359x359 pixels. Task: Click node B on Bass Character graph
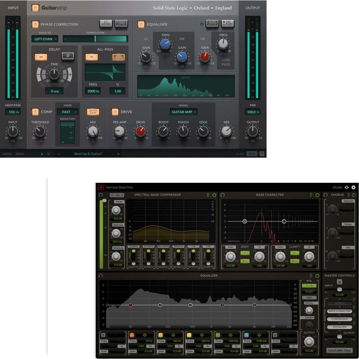[x=245, y=221]
